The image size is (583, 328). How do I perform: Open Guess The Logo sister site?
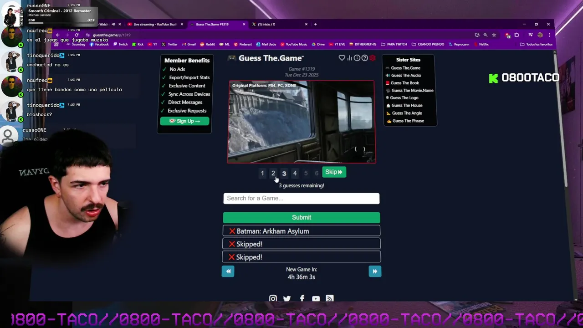point(404,97)
